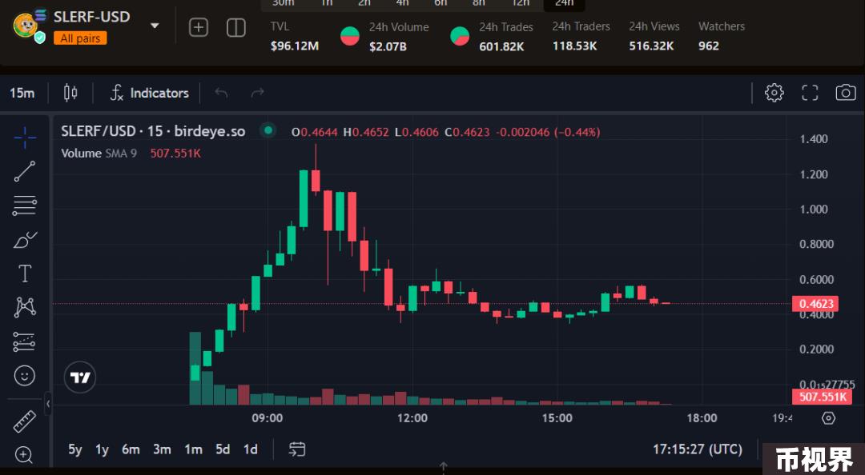The height and width of the screenshot is (475, 865).
Task: Open the 15m interval selector
Action: coord(22,93)
